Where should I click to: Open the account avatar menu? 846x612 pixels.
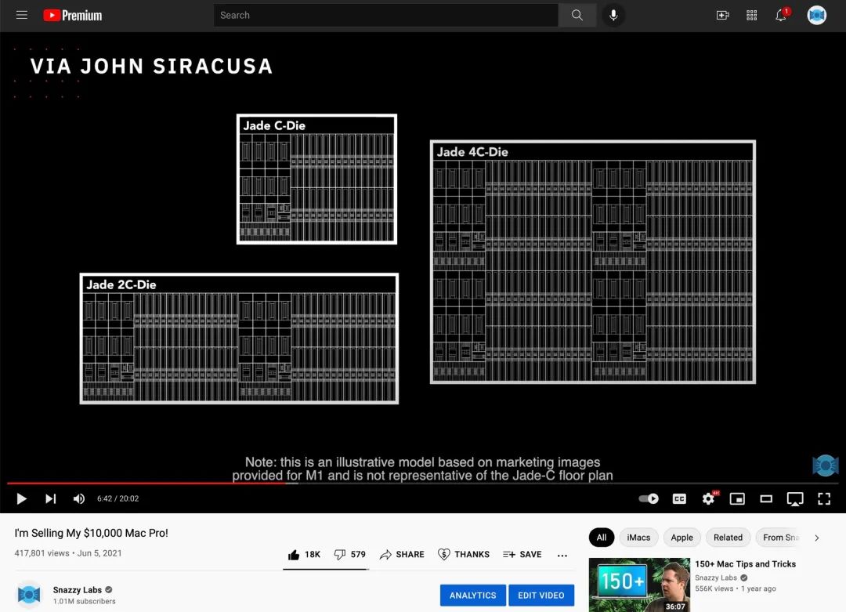pyautogui.click(x=816, y=15)
